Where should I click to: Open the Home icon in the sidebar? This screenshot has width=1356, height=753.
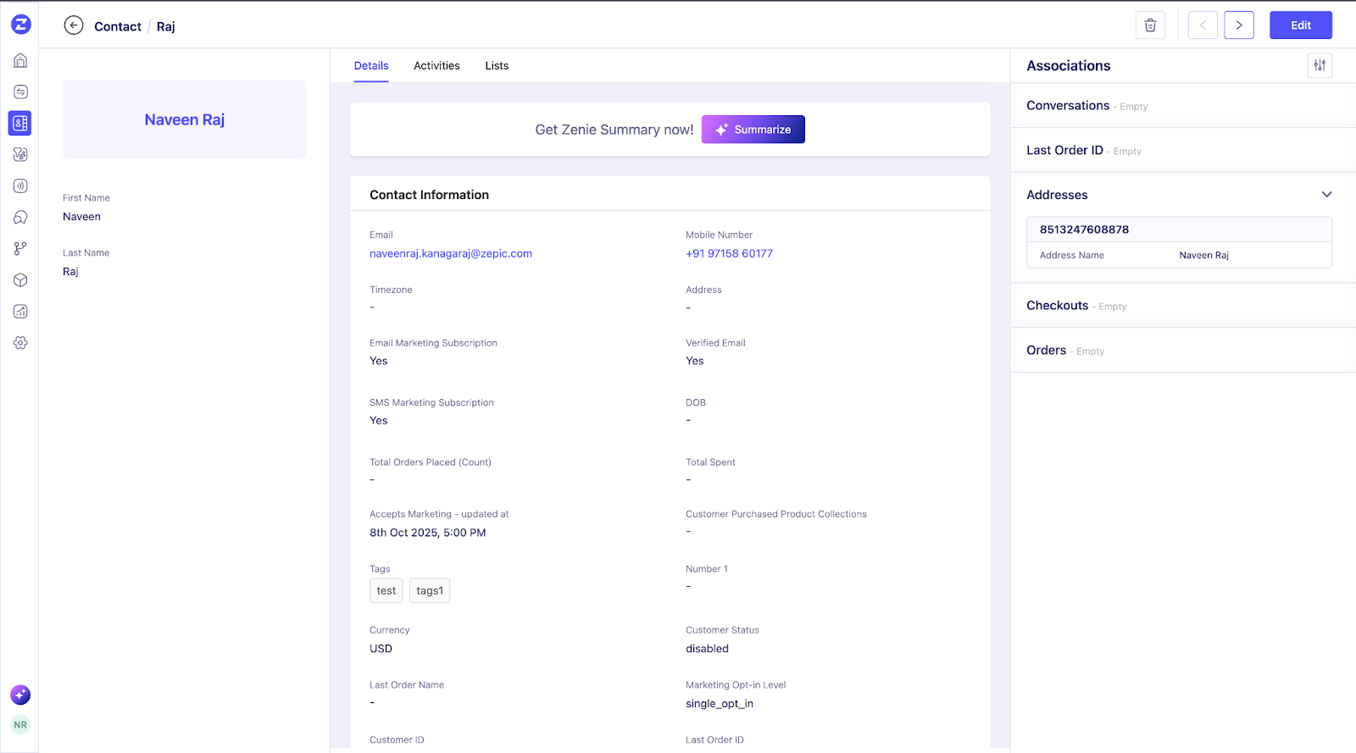(21, 60)
